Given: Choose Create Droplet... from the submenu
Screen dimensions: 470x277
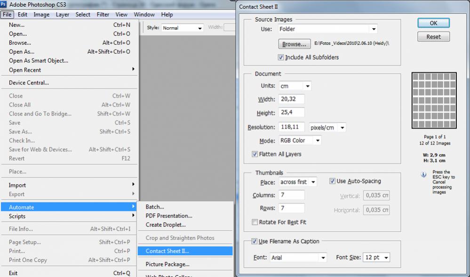Looking at the screenshot, I should click(185, 225).
